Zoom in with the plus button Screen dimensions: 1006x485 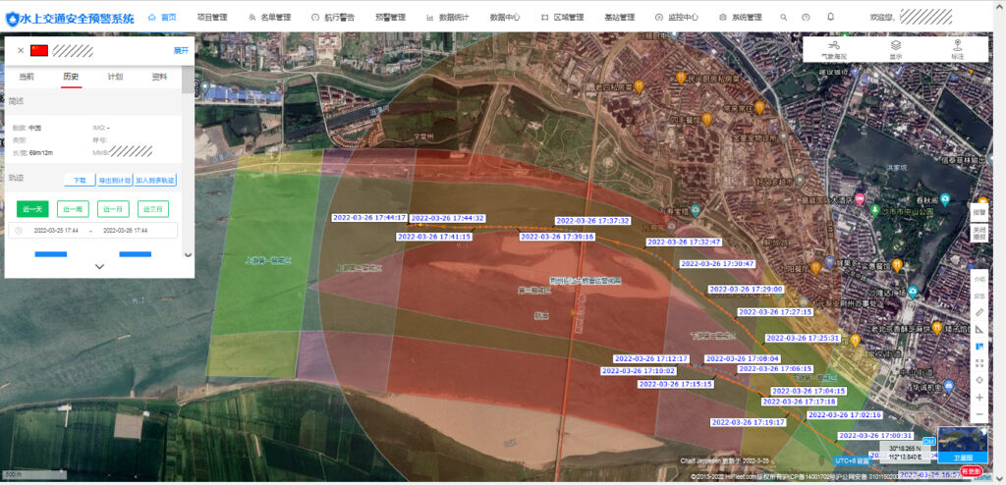tap(979, 398)
